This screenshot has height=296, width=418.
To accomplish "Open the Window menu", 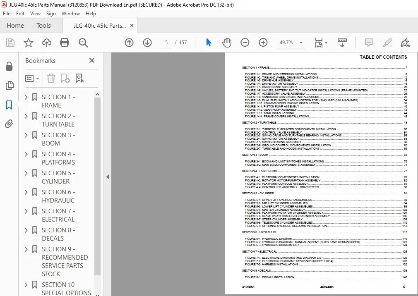I will 71,14.
